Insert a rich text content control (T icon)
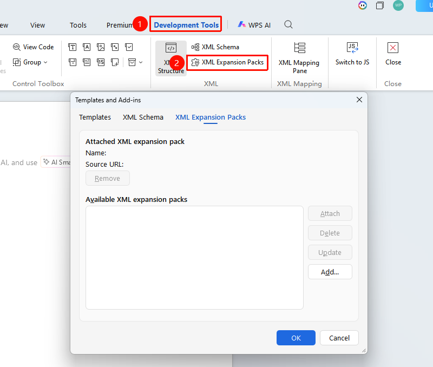This screenshot has width=433, height=367. pyautogui.click(x=73, y=47)
